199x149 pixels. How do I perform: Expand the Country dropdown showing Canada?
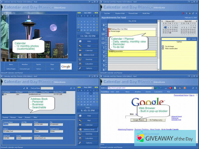(x=31, y=138)
